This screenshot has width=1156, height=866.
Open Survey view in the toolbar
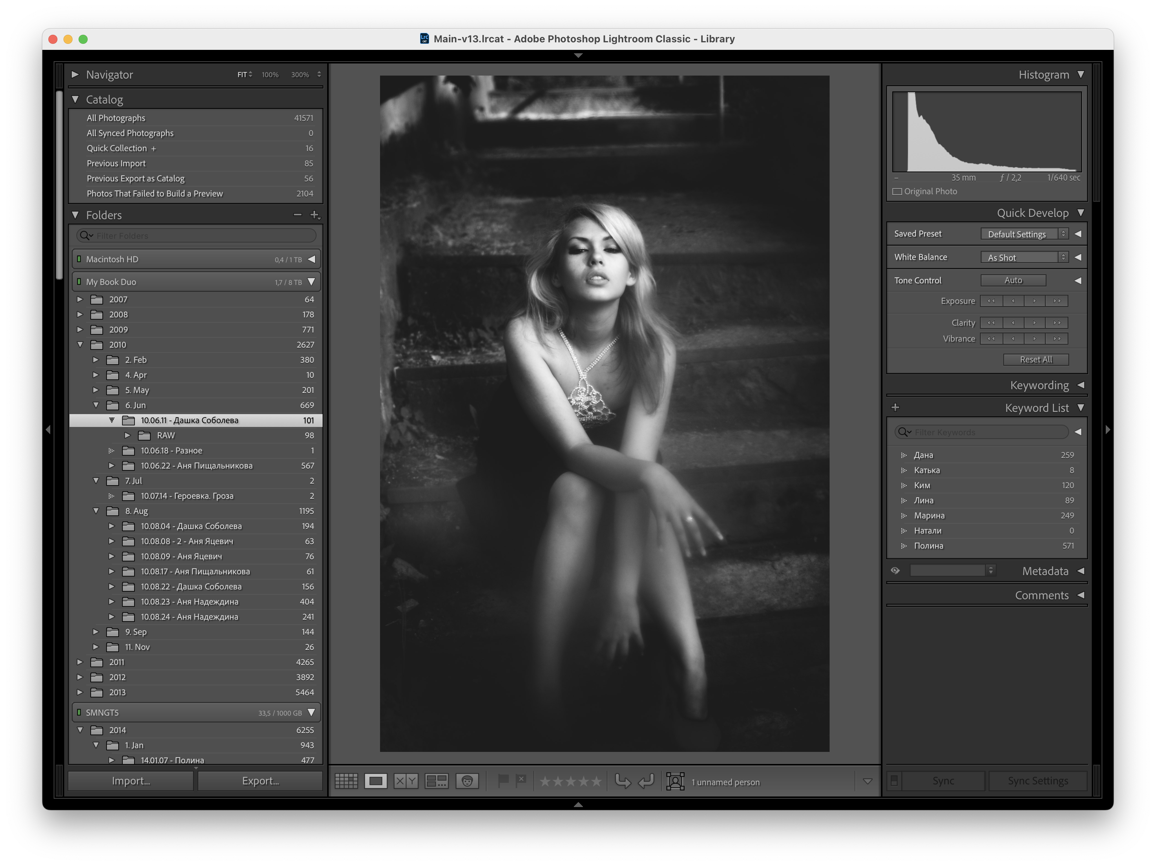436,781
